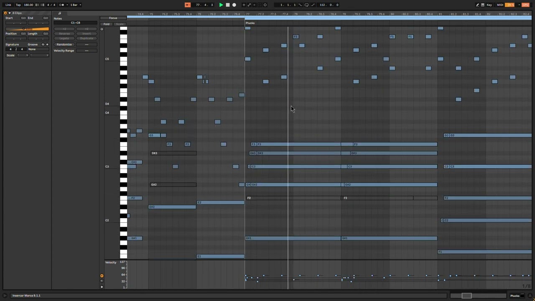
Task: Open the Notes tab with music note icon
Action: coord(59,13)
